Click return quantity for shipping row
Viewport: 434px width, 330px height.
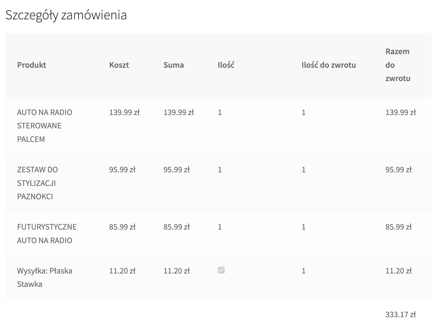(303, 271)
